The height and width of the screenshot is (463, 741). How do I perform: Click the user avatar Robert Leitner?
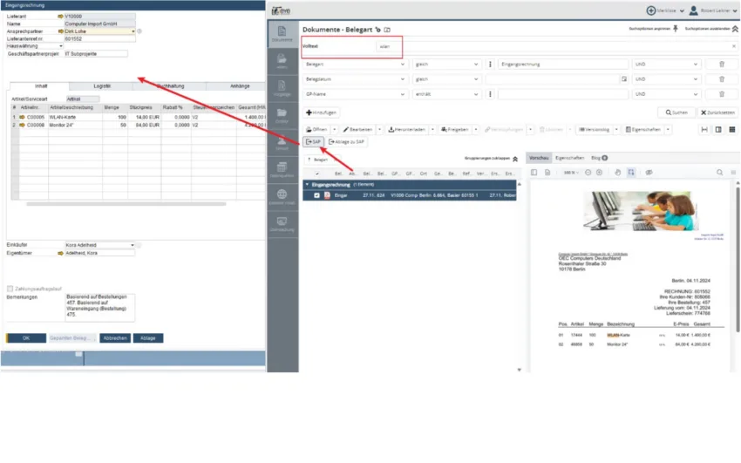[x=693, y=10]
